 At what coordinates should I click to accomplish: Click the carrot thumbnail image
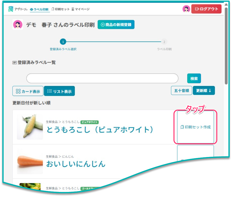[30, 161]
